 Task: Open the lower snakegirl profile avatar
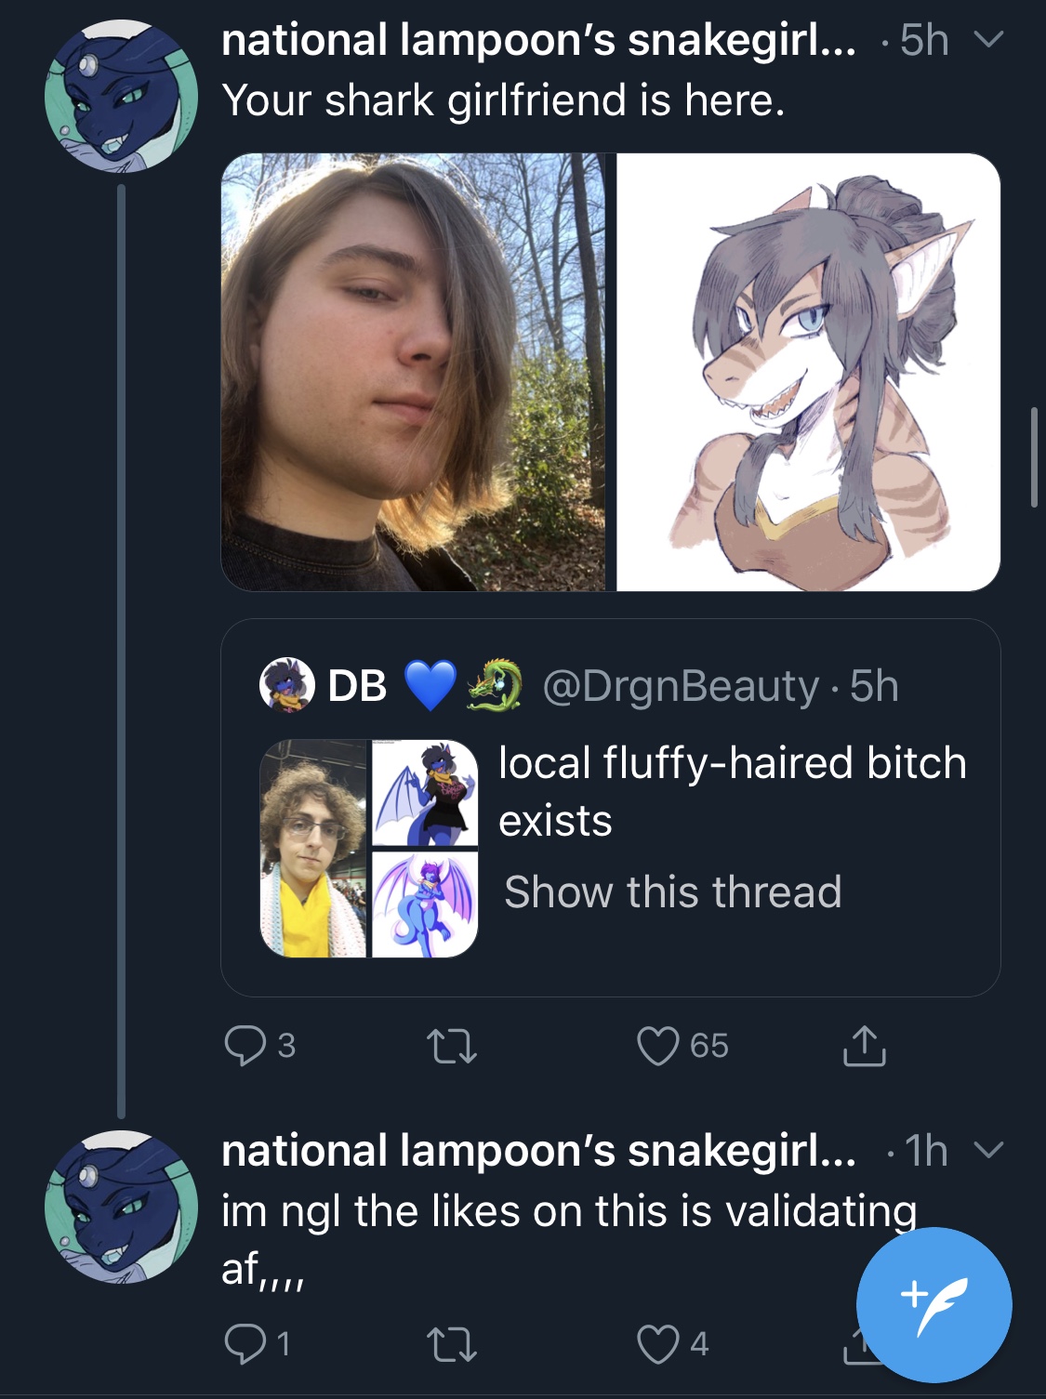[x=121, y=1207]
